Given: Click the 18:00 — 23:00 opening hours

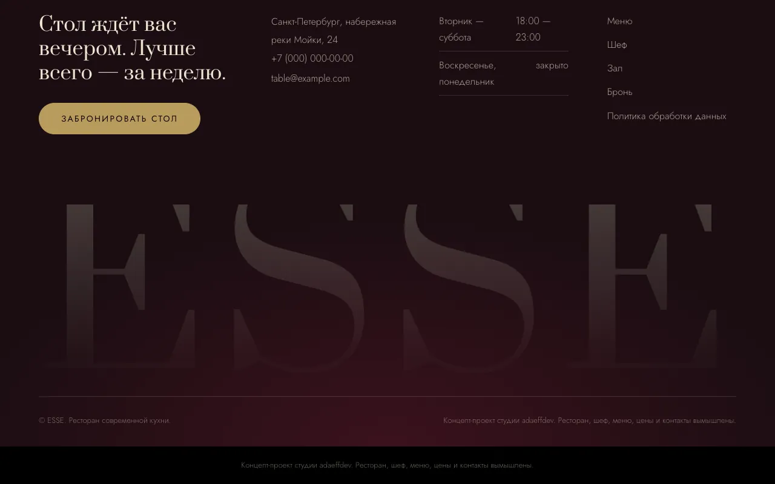Looking at the screenshot, I should pos(533,29).
